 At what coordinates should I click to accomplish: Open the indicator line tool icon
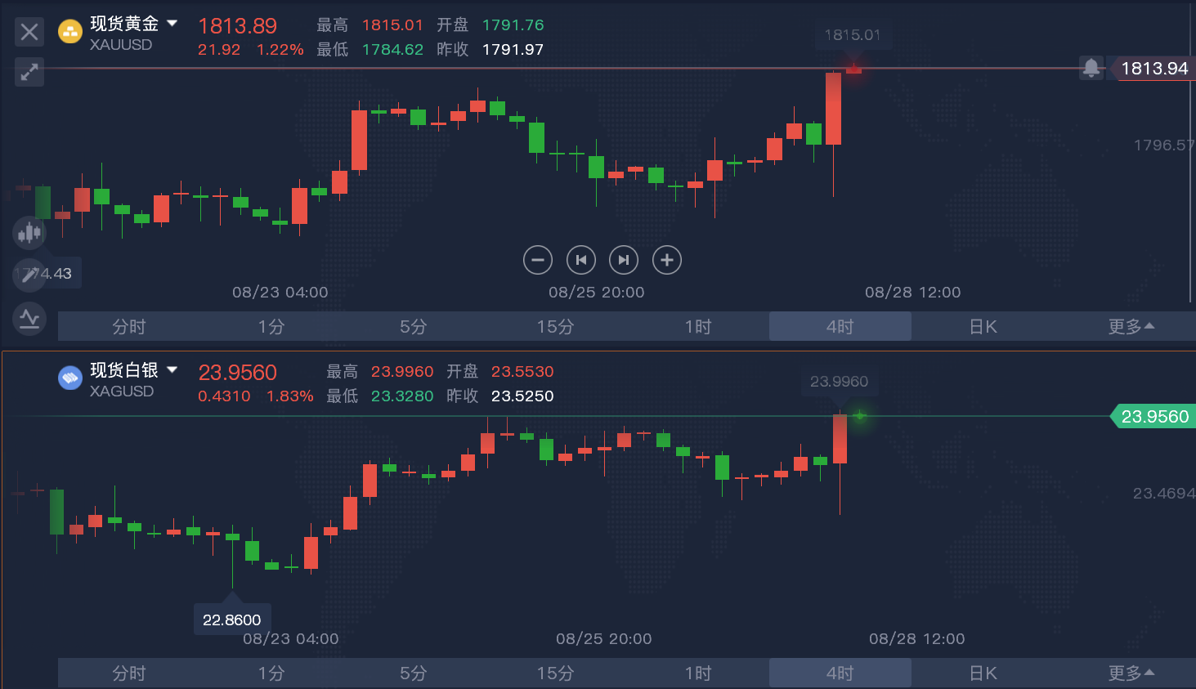29,318
